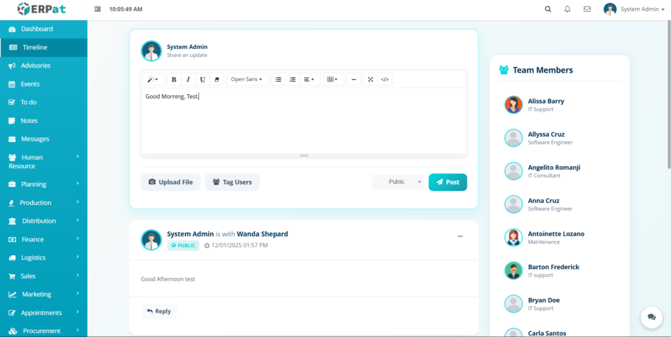The image size is (671, 337).
Task: Open the System Admin account dropdown
Action: pos(634,9)
